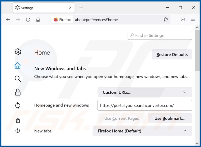Select the Settings tab
Viewport: 201px width, 147px height.
click(x=44, y=8)
